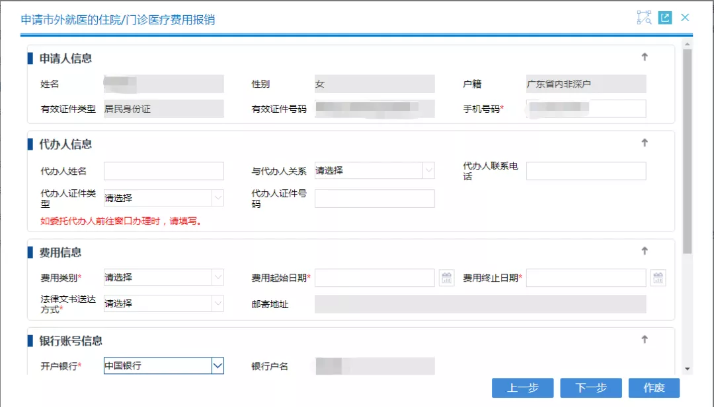The width and height of the screenshot is (714, 407).
Task: Click the 代办人姓名 input field
Action: point(164,171)
